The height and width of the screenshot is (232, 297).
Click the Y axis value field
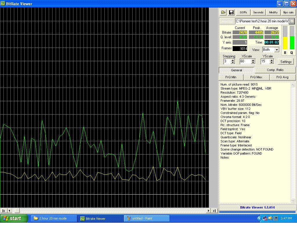click(240, 42)
